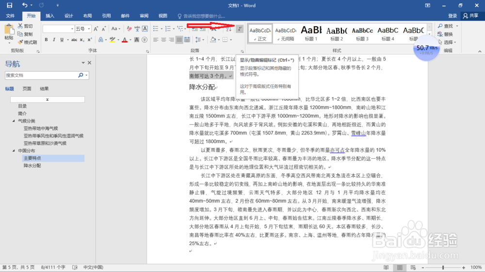This screenshot has height=272, width=485.
Task: Apply character shading (gray A)
Action: point(137,40)
